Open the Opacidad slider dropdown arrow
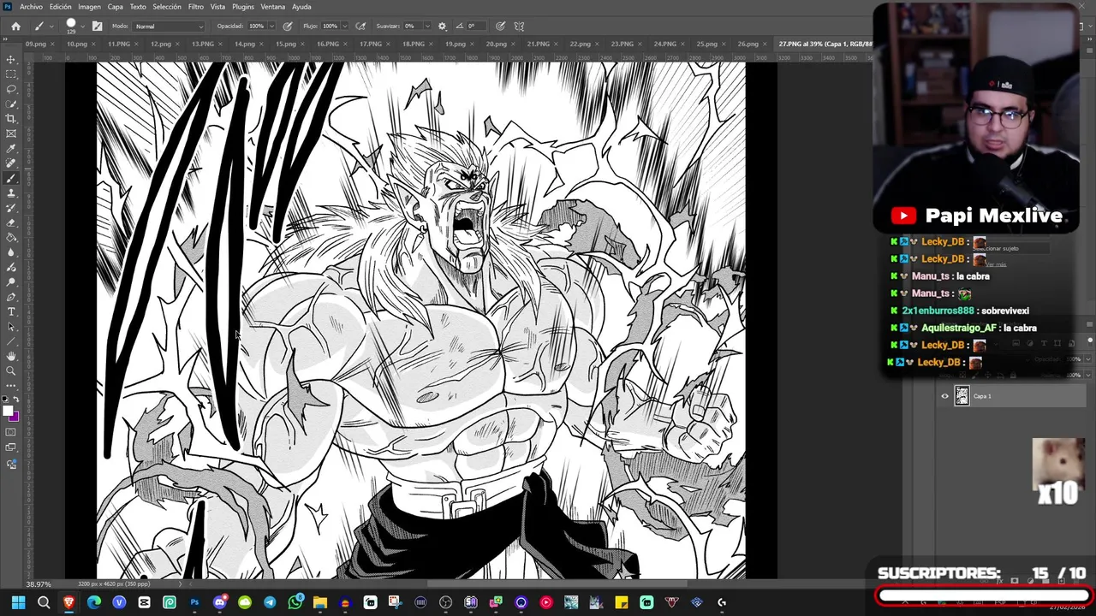Image resolution: width=1096 pixels, height=616 pixels. pyautogui.click(x=271, y=27)
